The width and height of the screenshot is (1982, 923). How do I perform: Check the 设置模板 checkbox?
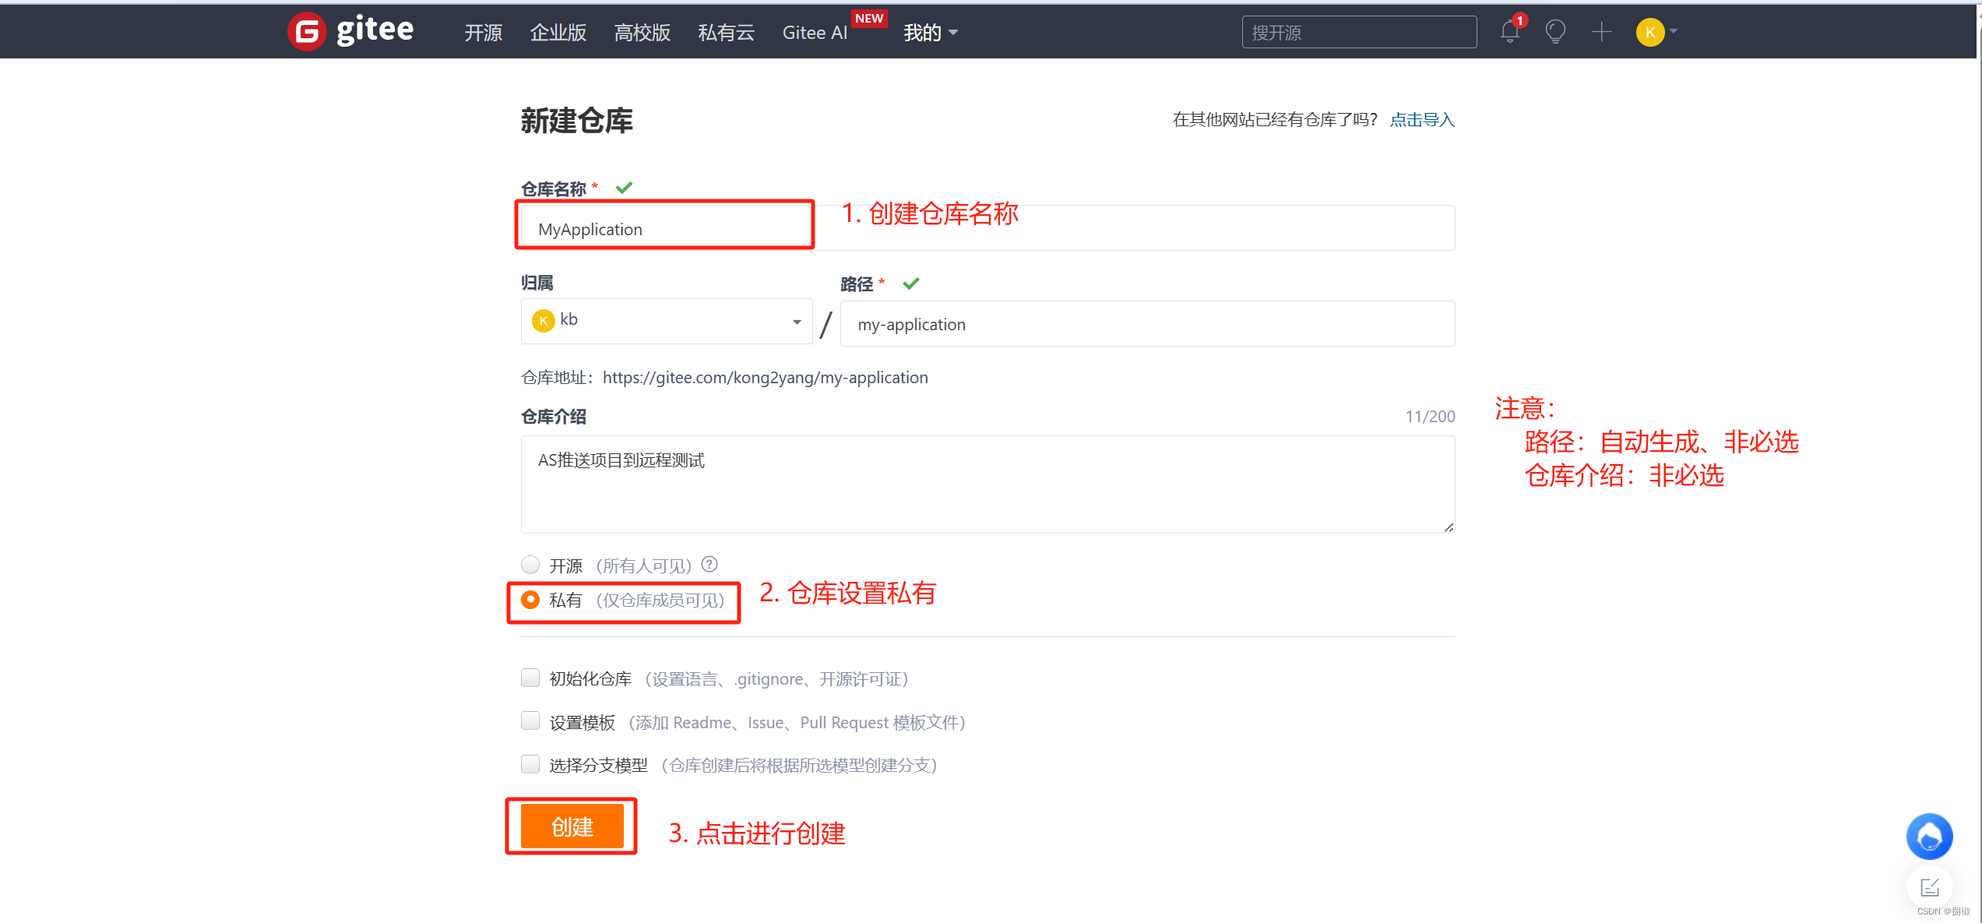tap(530, 721)
